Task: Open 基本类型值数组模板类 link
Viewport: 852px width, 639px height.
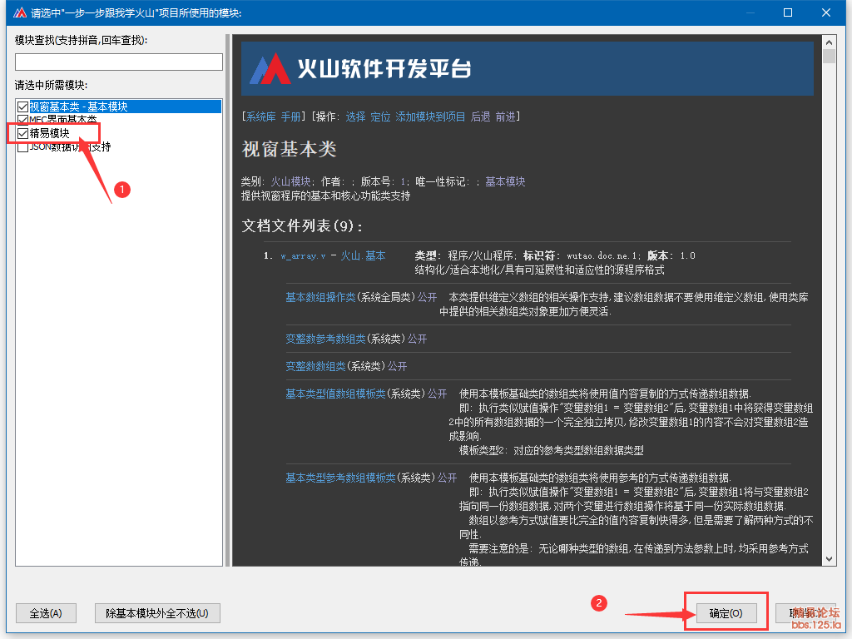Action: pos(336,394)
